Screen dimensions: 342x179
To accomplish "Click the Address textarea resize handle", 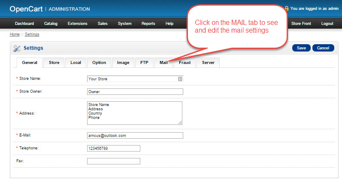I will click(180, 123).
